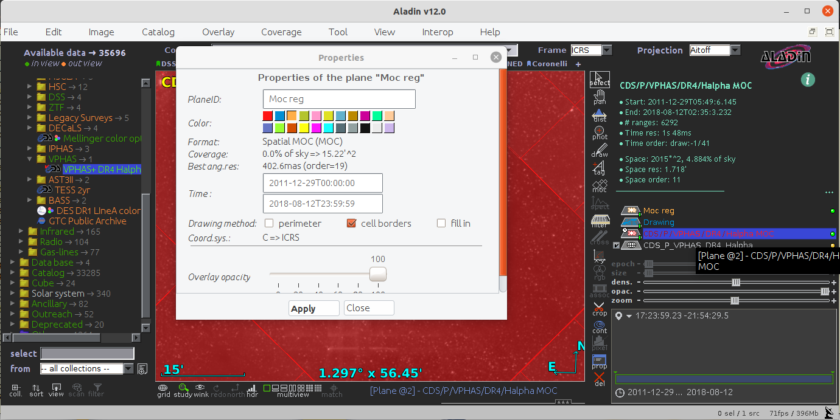Click the crop scissors tool
The height and width of the screenshot is (420, 840).
tap(600, 309)
